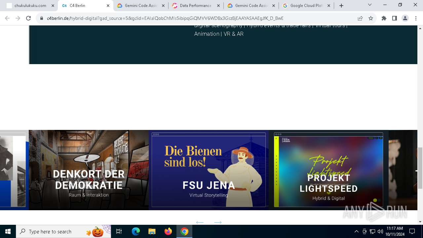Open the taskbar clock and date

pyautogui.click(x=395, y=231)
